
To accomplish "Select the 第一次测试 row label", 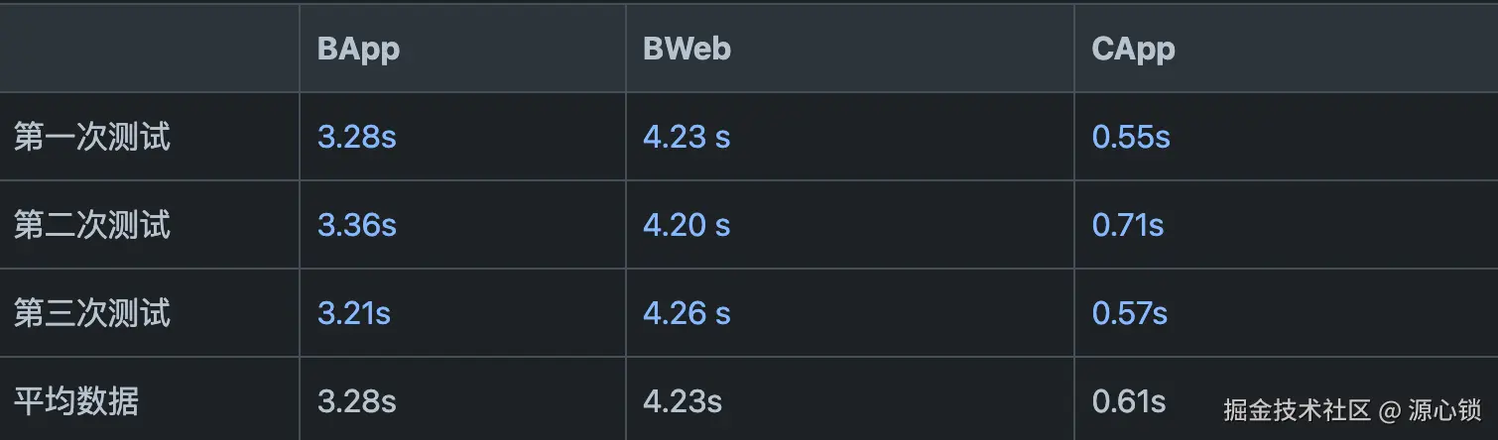I will click(x=91, y=137).
